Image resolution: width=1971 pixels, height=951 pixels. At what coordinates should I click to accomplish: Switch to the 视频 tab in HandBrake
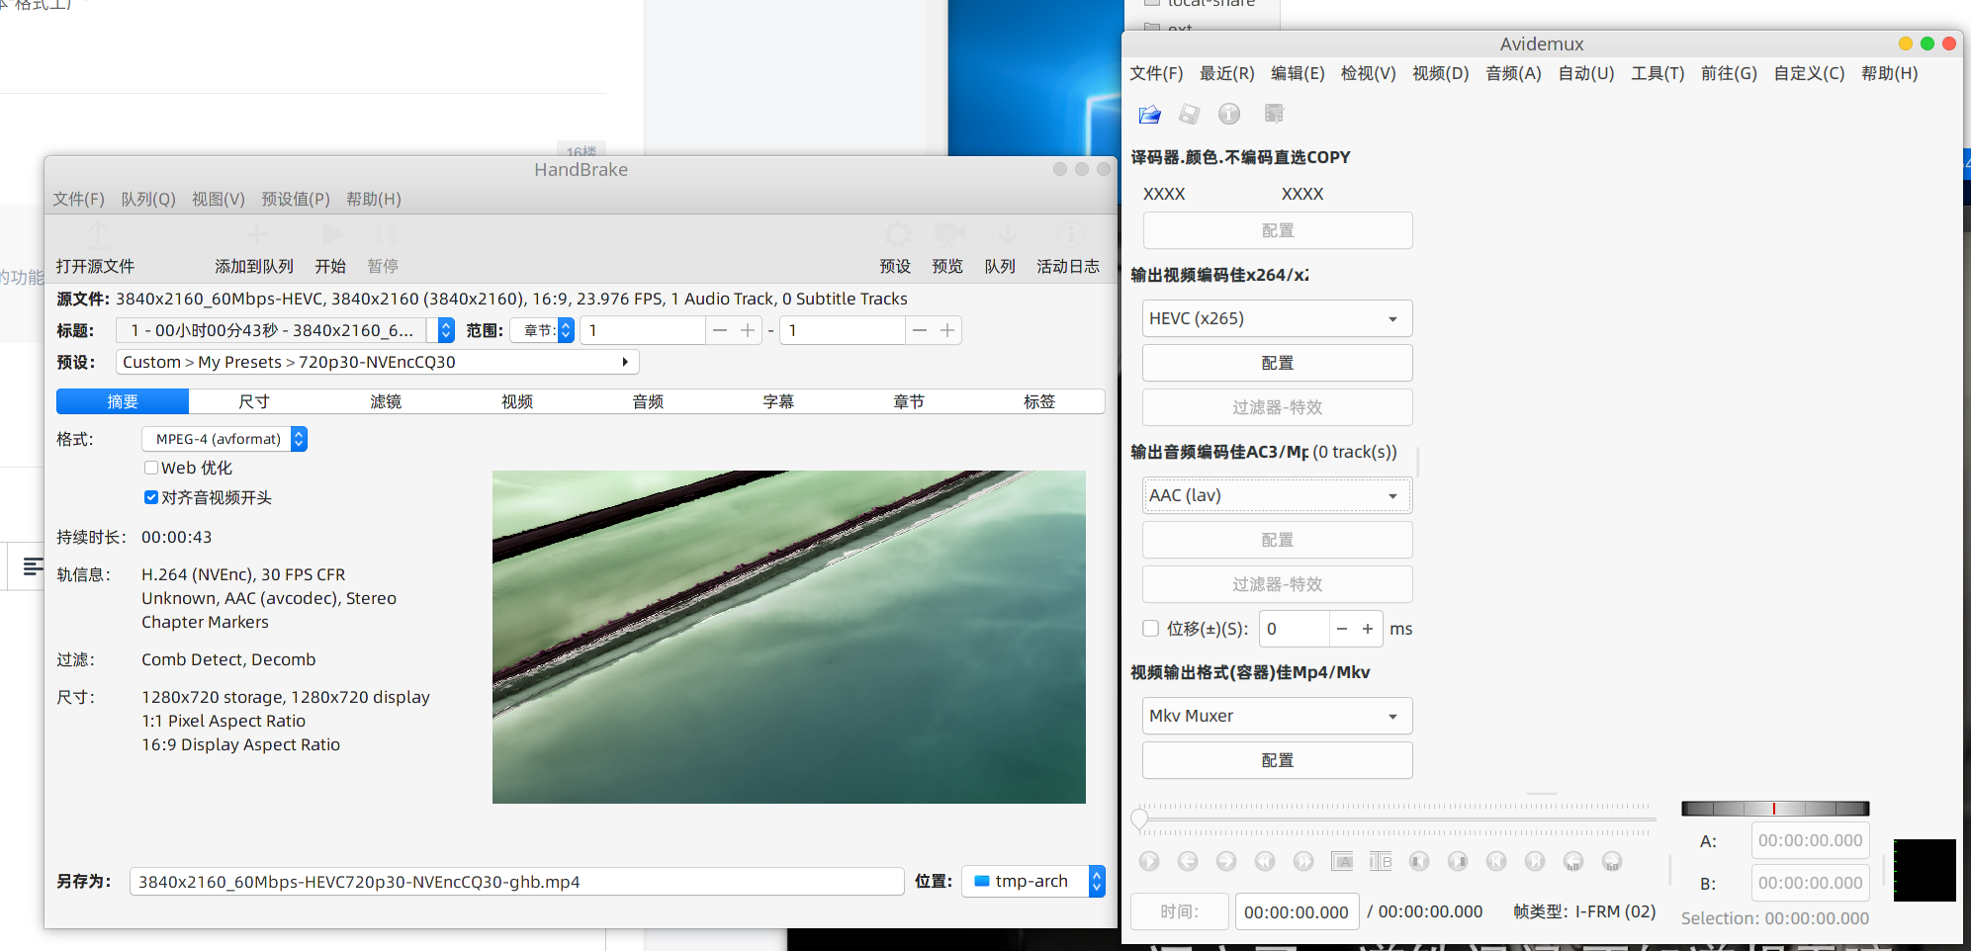516,401
